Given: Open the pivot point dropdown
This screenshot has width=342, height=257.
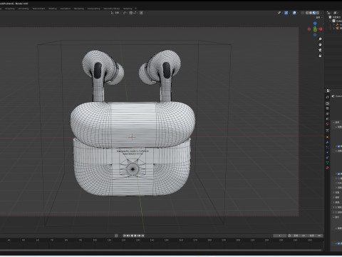Looking at the screenshot, I should tap(125, 13).
